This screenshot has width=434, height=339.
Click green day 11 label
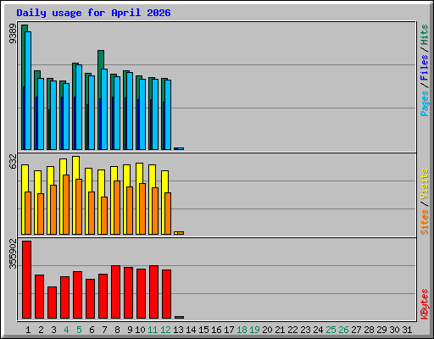click(x=153, y=330)
